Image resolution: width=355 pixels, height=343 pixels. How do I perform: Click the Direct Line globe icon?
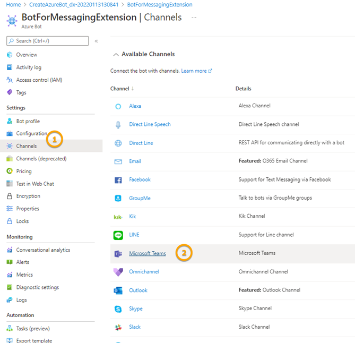click(118, 143)
